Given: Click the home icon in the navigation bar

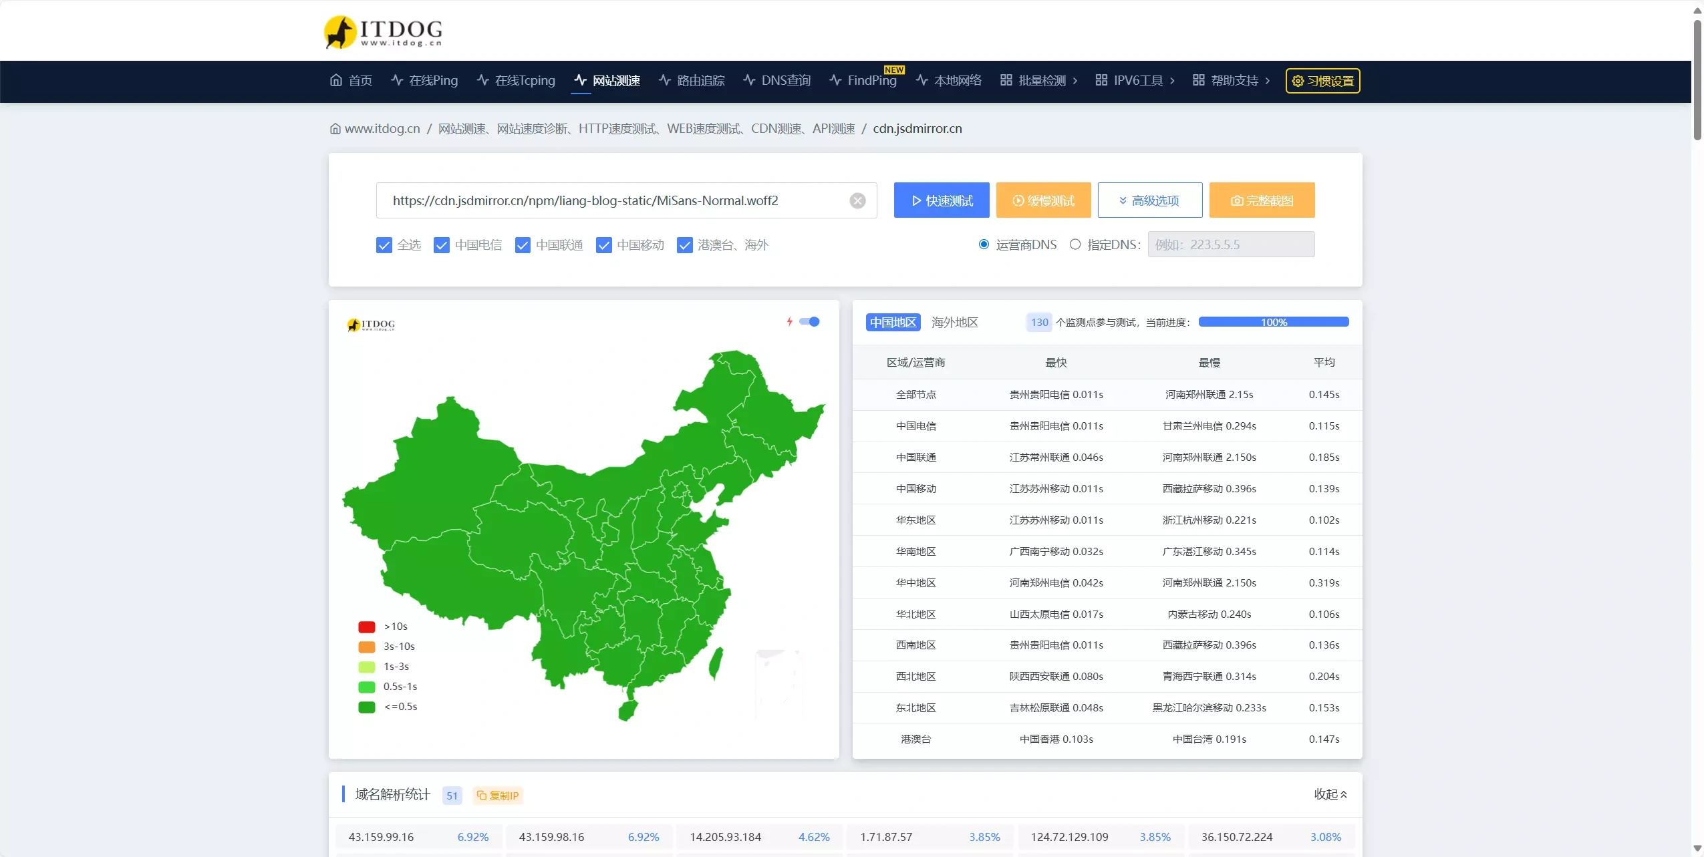Looking at the screenshot, I should 336,80.
